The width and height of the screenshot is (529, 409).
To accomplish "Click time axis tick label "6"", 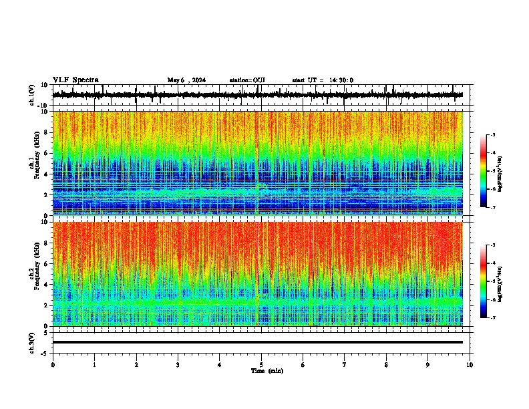I will [x=303, y=365].
